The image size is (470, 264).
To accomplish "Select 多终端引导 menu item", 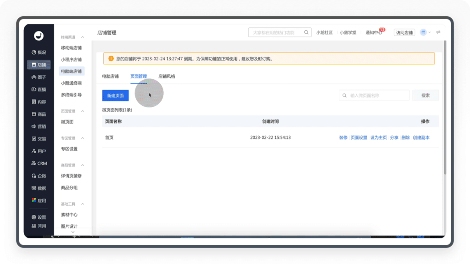I will pos(71,94).
